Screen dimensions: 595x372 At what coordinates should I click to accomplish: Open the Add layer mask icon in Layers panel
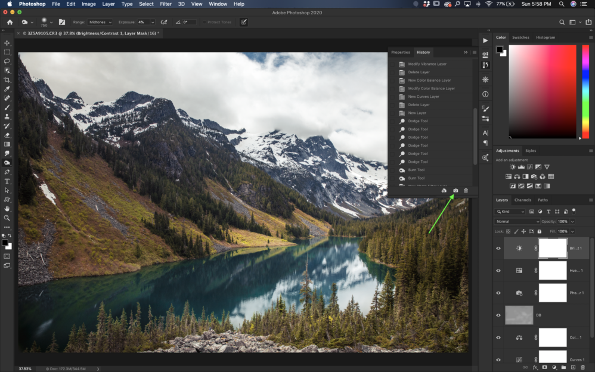(x=544, y=367)
